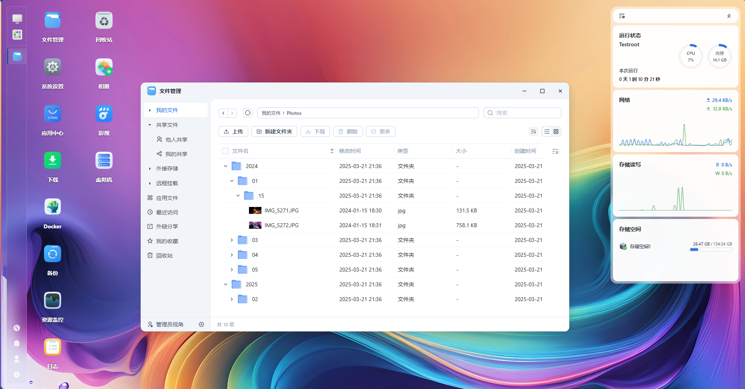Open 我的收藏 in the sidebar
This screenshot has height=389, width=745.
pyautogui.click(x=176, y=241)
